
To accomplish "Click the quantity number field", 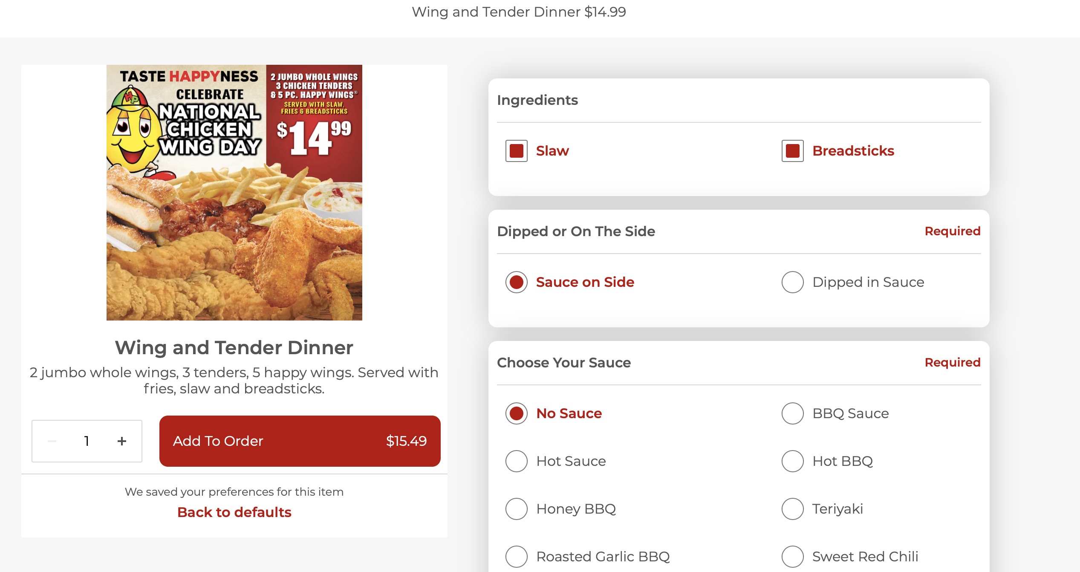I will point(87,441).
